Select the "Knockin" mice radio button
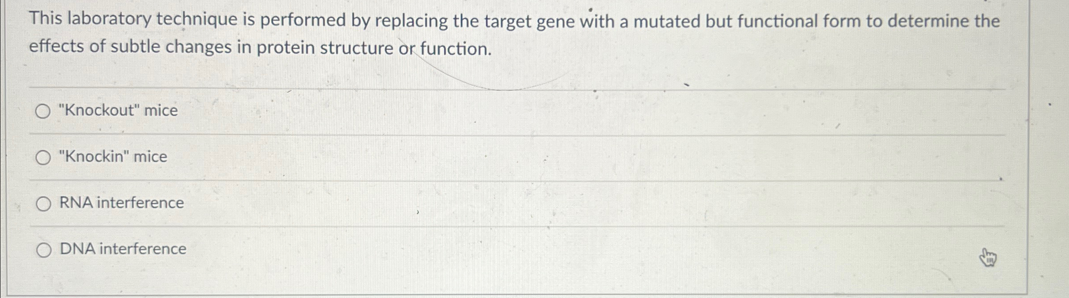 click(43, 157)
